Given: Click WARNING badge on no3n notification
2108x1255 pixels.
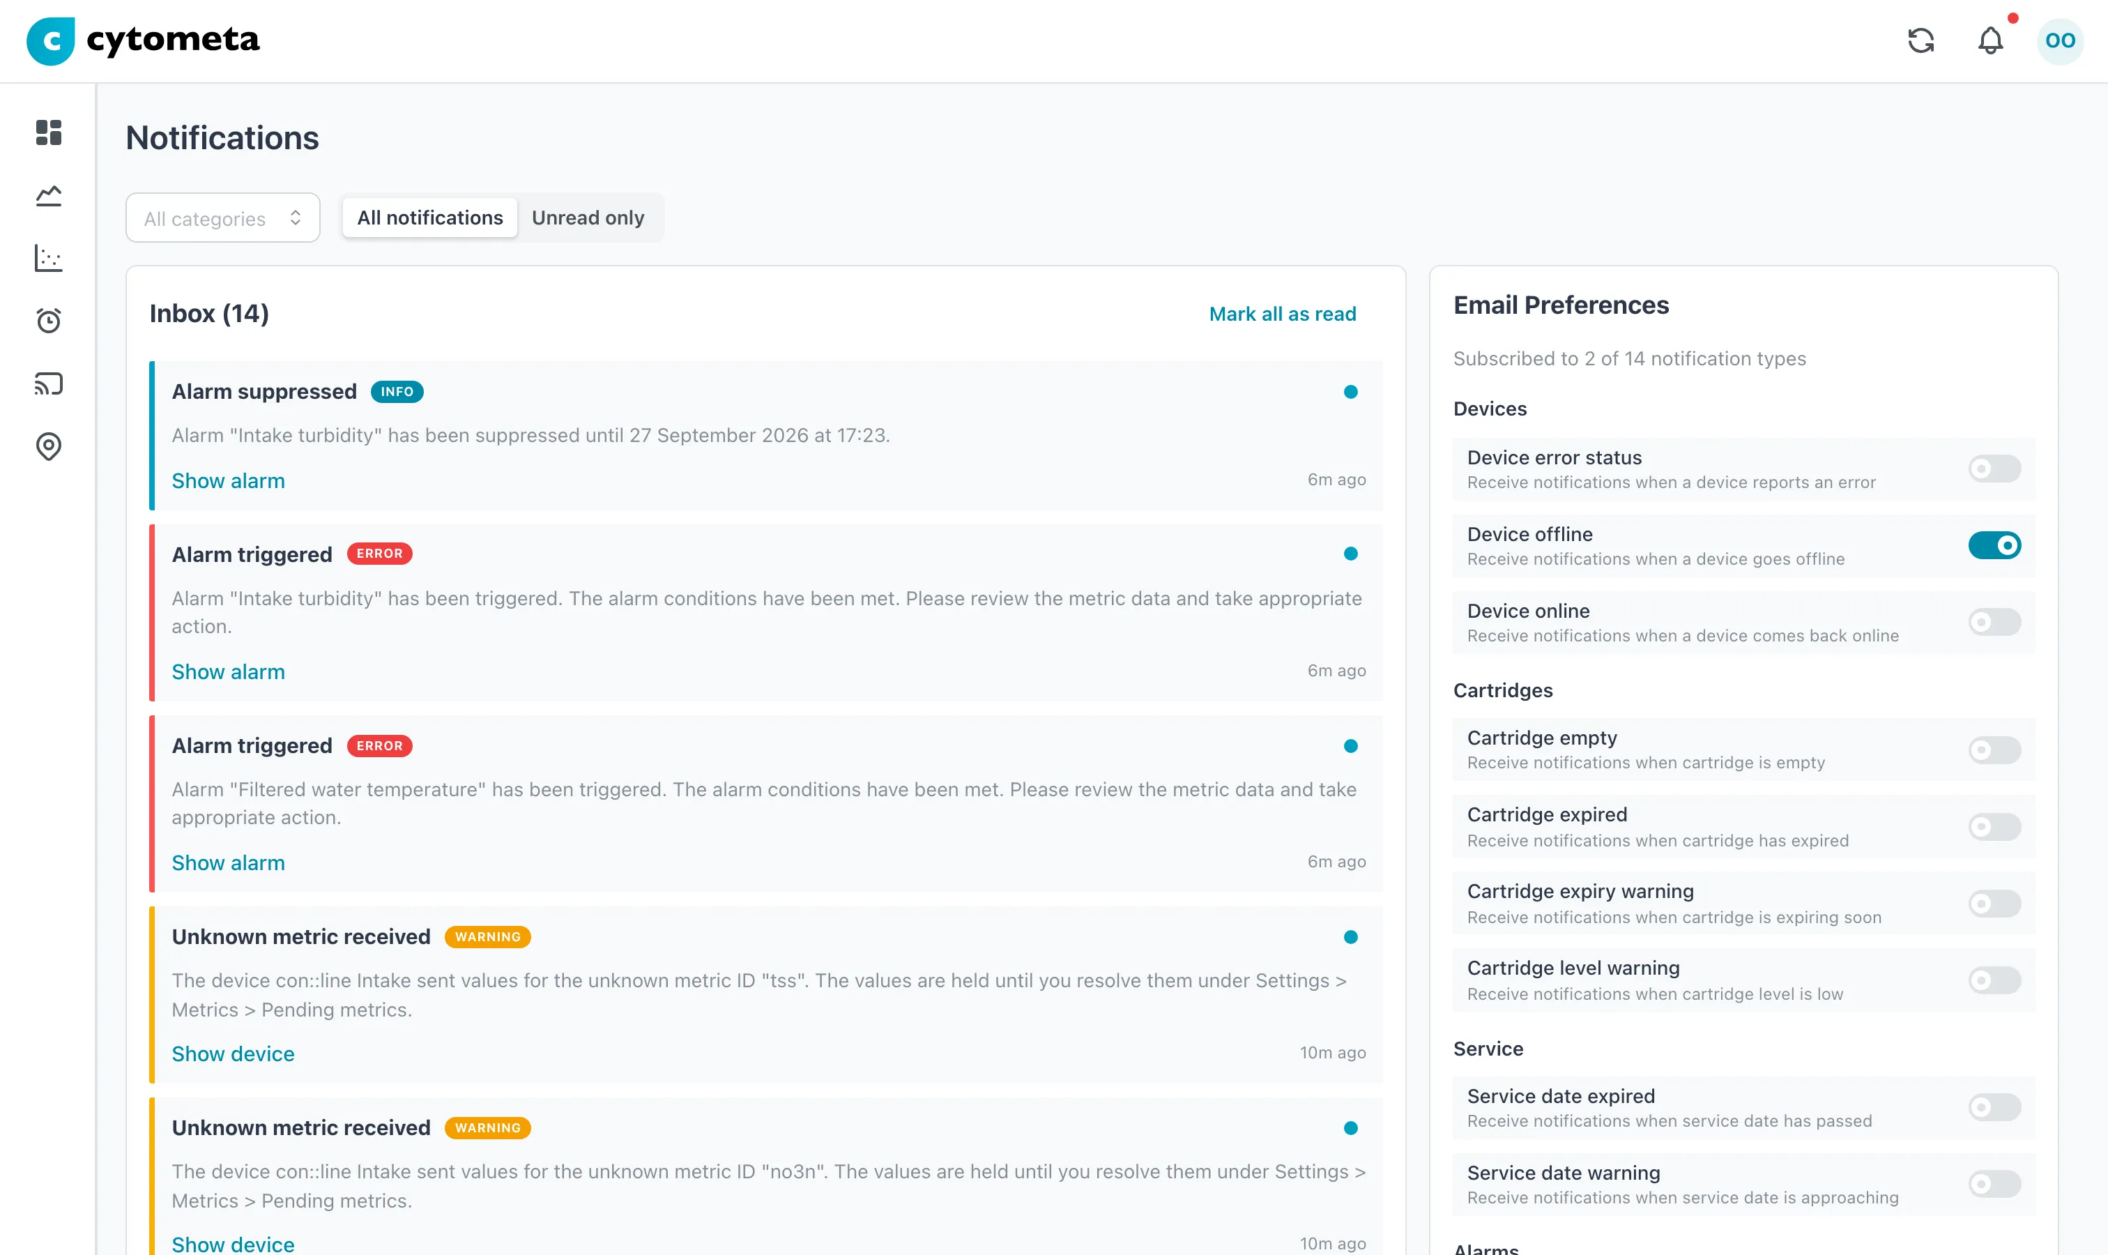Looking at the screenshot, I should click(x=487, y=1128).
